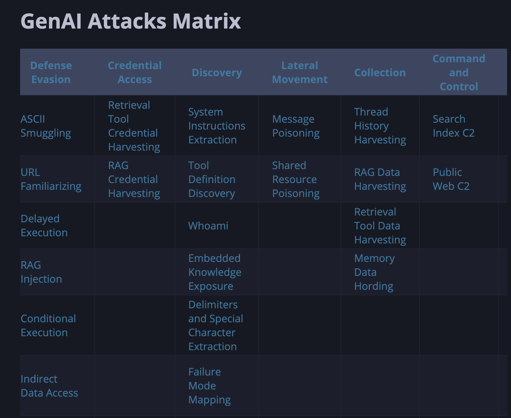Select the Message Poisoning technique
The image size is (511, 418).
(296, 126)
